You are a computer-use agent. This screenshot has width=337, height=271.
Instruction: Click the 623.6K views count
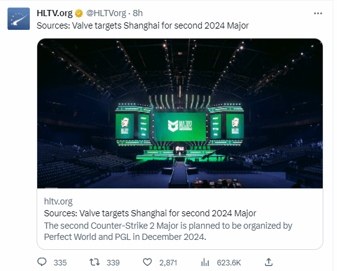[229, 262]
